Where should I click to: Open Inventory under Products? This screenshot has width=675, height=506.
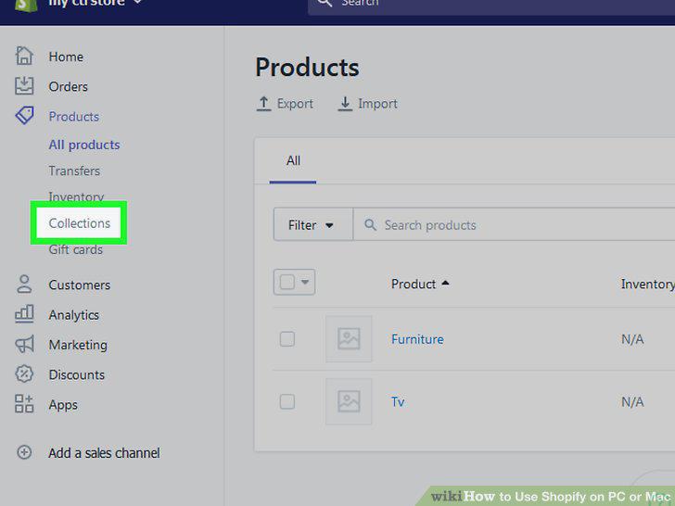pos(76,196)
